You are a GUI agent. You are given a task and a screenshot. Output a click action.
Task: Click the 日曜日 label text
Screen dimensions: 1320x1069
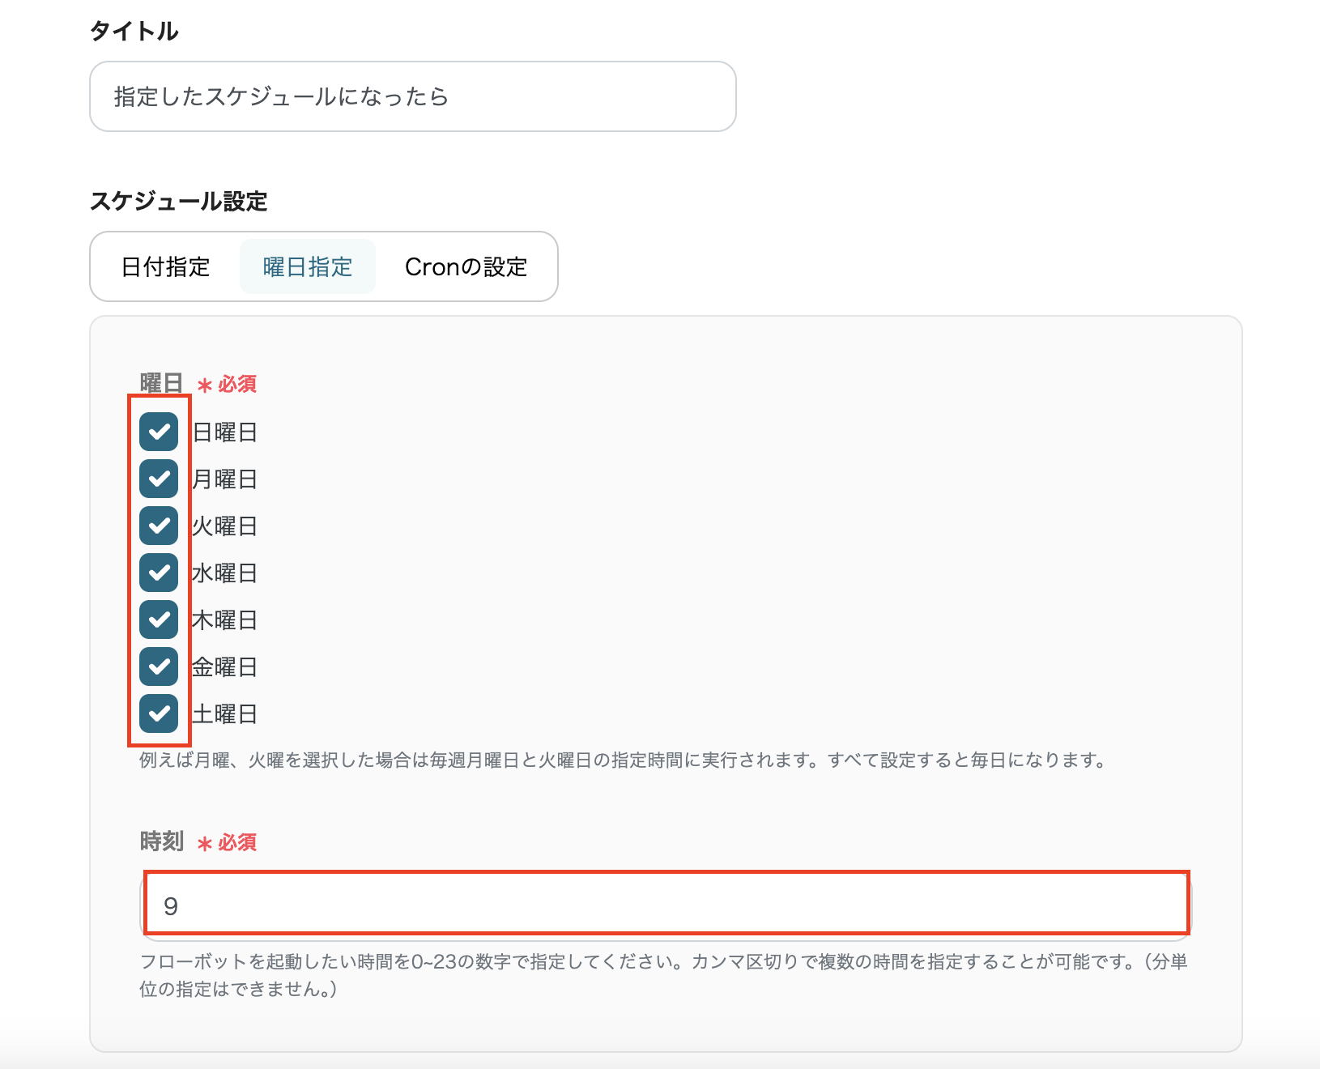(224, 432)
